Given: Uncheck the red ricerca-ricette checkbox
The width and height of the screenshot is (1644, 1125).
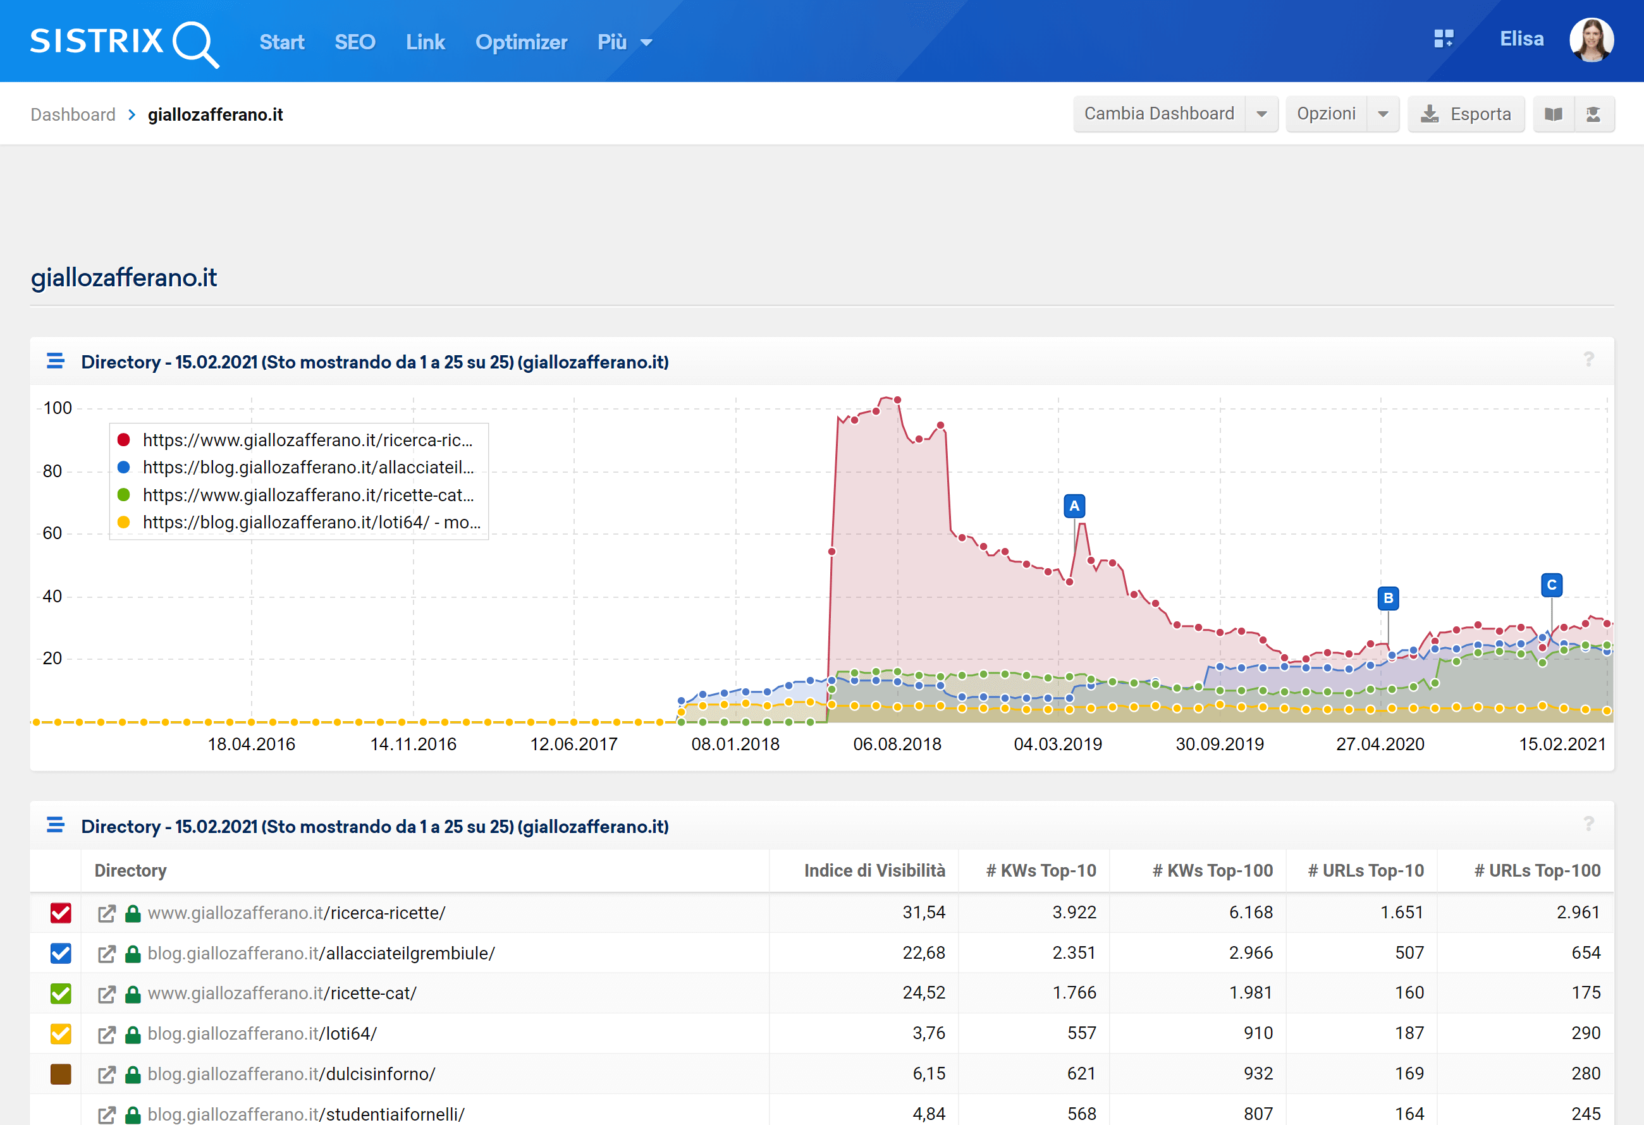Looking at the screenshot, I should 61,913.
